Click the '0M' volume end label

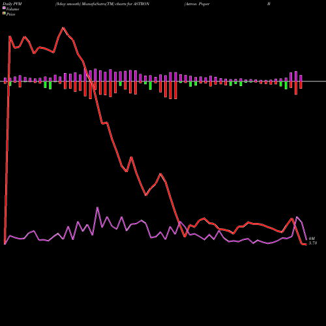tap(312, 239)
